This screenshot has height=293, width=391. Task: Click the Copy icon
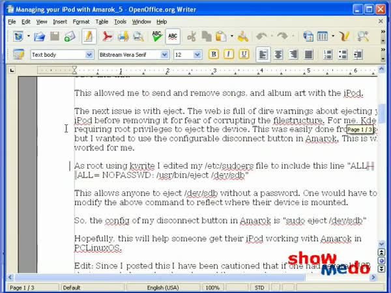click(x=207, y=36)
